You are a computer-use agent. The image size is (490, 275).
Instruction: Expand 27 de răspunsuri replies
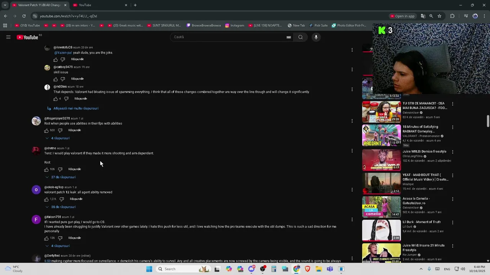60,177
